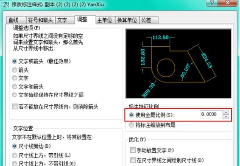Enable the 手动放置文字 checkbox
Viewport: 240px width, 166px height.
click(132, 150)
